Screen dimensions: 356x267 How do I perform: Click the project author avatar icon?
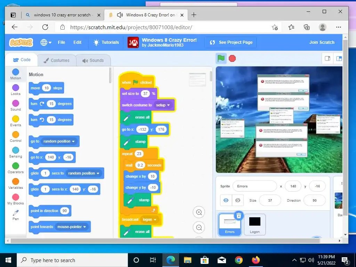133,42
